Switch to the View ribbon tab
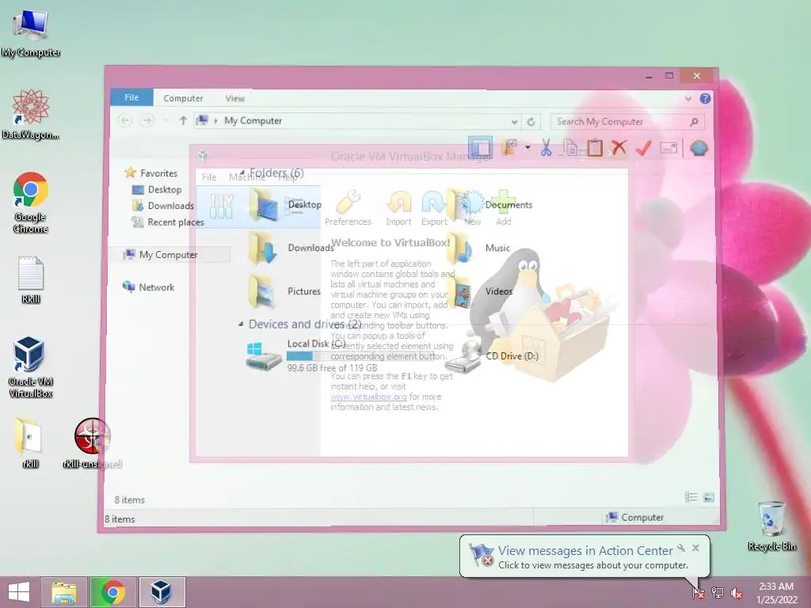Viewport: 811px width, 608px height. click(x=234, y=98)
